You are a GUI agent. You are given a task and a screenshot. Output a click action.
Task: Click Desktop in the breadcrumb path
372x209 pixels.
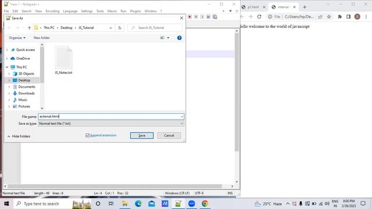pyautogui.click(x=66, y=28)
